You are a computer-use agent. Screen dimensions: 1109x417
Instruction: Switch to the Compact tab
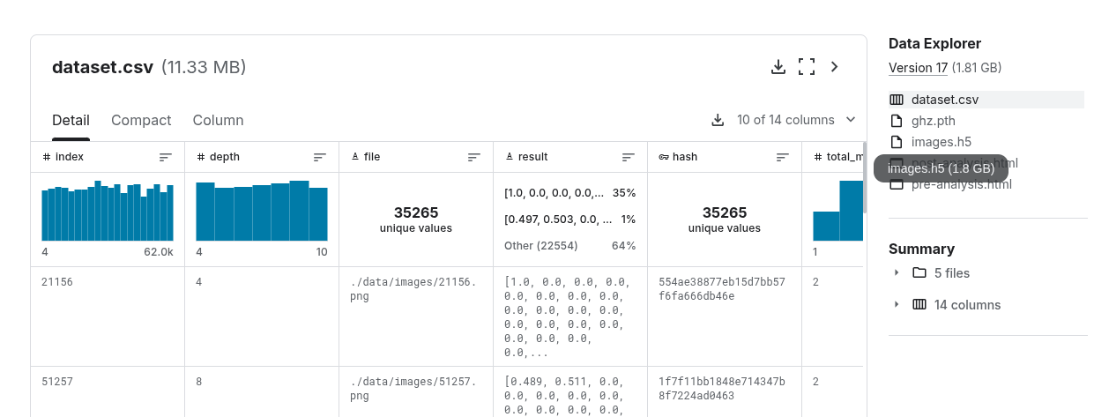click(x=141, y=120)
